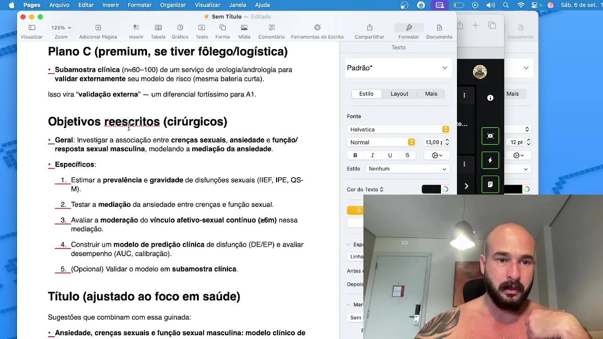Click the heading 'Objetivos reescritos (cirúrgicos)'

pyautogui.click(x=138, y=121)
